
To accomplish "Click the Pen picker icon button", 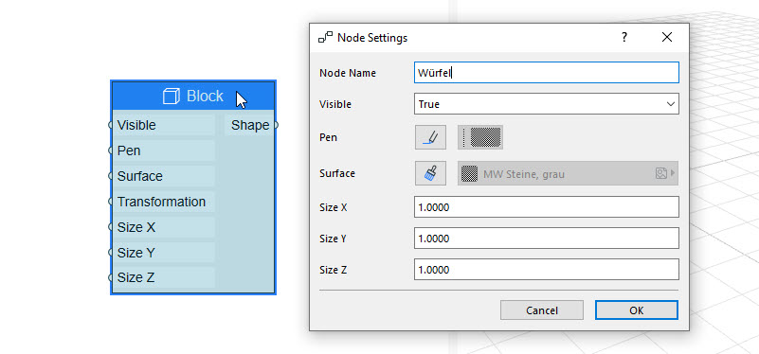I will pyautogui.click(x=430, y=137).
